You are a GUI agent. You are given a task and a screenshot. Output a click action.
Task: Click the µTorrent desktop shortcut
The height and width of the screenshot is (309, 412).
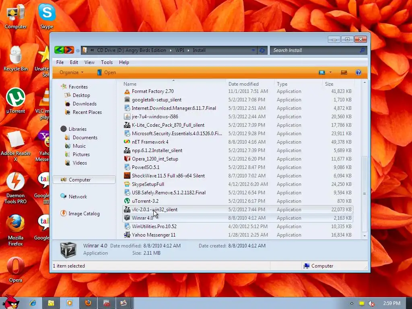tap(16, 101)
